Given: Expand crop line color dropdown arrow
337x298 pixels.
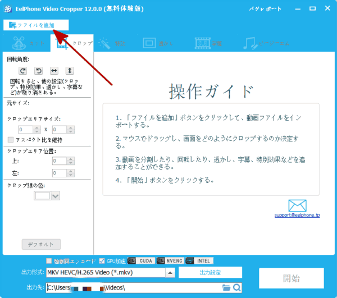Looking at the screenshot, I should click(56, 196).
